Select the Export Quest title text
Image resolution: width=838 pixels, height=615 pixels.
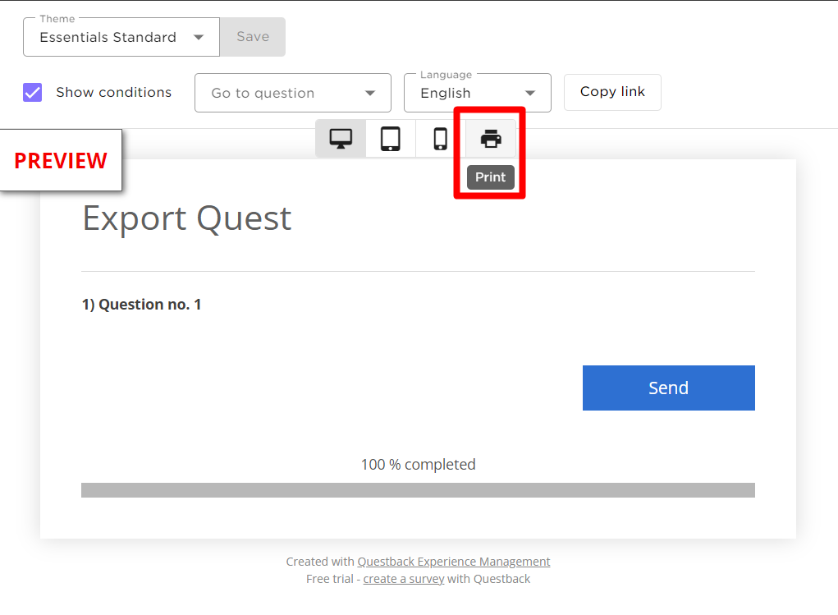pos(187,218)
